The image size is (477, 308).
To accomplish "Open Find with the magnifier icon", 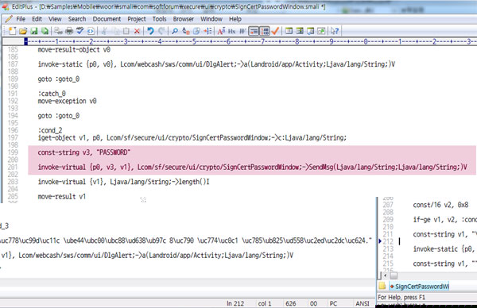I will click(175, 31).
